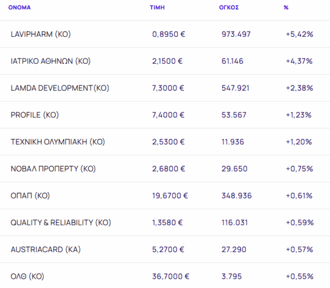This screenshot has width=330, height=288.
Task: Click the change value +4,37%
Action: pos(299,61)
